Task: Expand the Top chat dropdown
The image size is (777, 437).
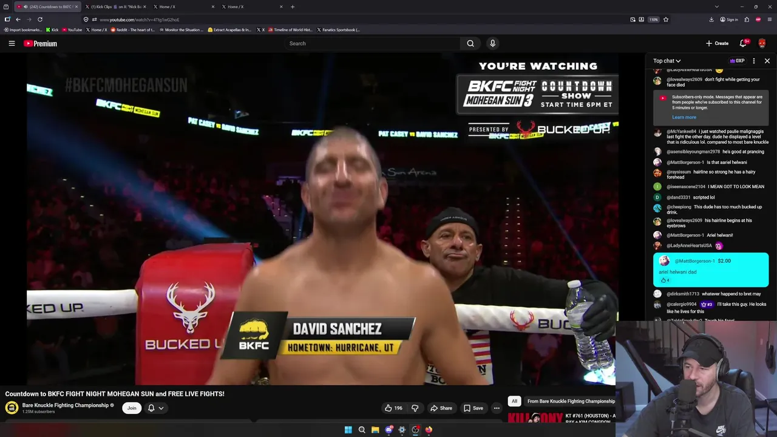Action: tap(667, 61)
